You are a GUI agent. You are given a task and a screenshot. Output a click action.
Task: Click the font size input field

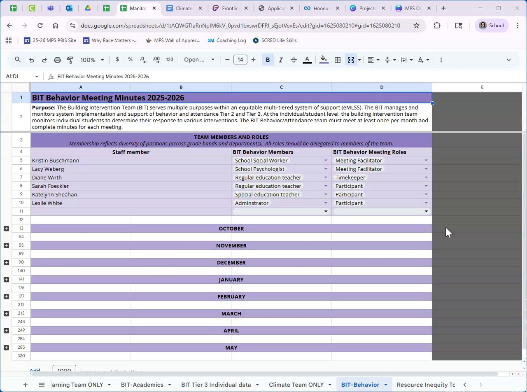(x=240, y=60)
